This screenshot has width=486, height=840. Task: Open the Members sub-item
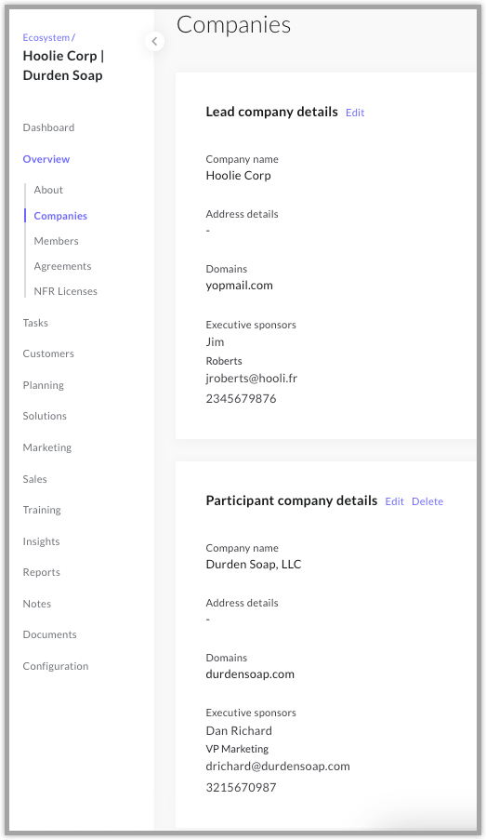pyautogui.click(x=56, y=241)
